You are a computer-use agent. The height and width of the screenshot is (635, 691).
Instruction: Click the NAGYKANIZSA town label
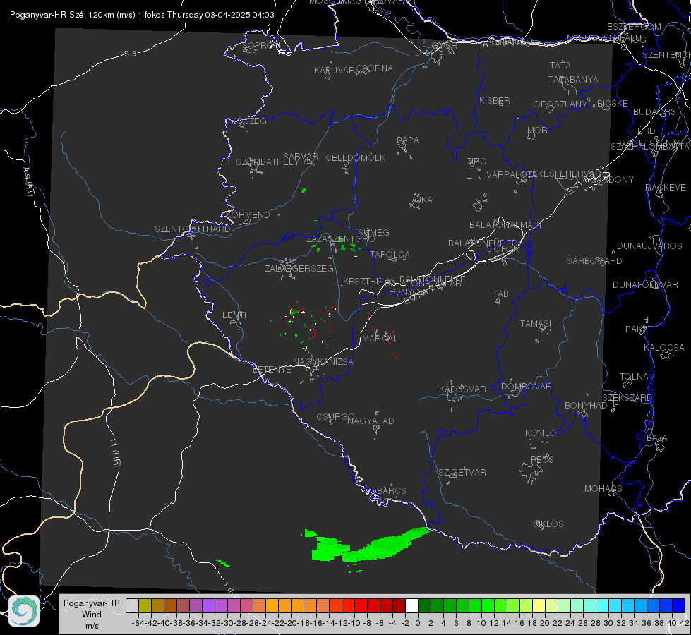(x=323, y=361)
